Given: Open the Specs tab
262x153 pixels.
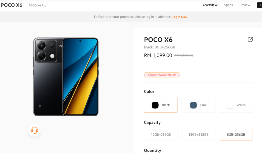Looking at the screenshot, I should coord(228,5).
